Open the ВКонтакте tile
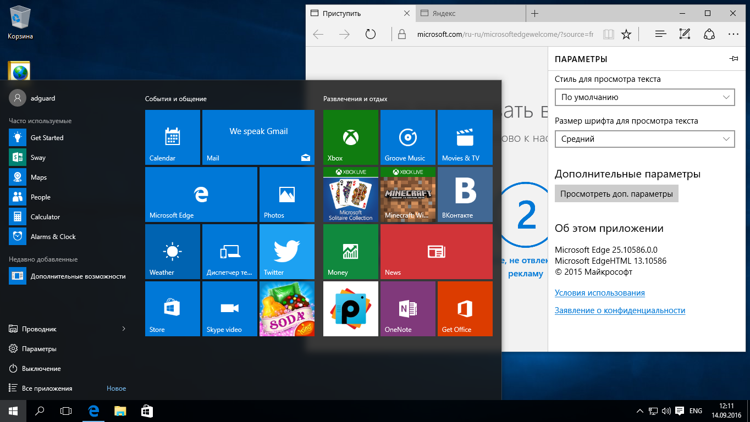 pyautogui.click(x=465, y=195)
